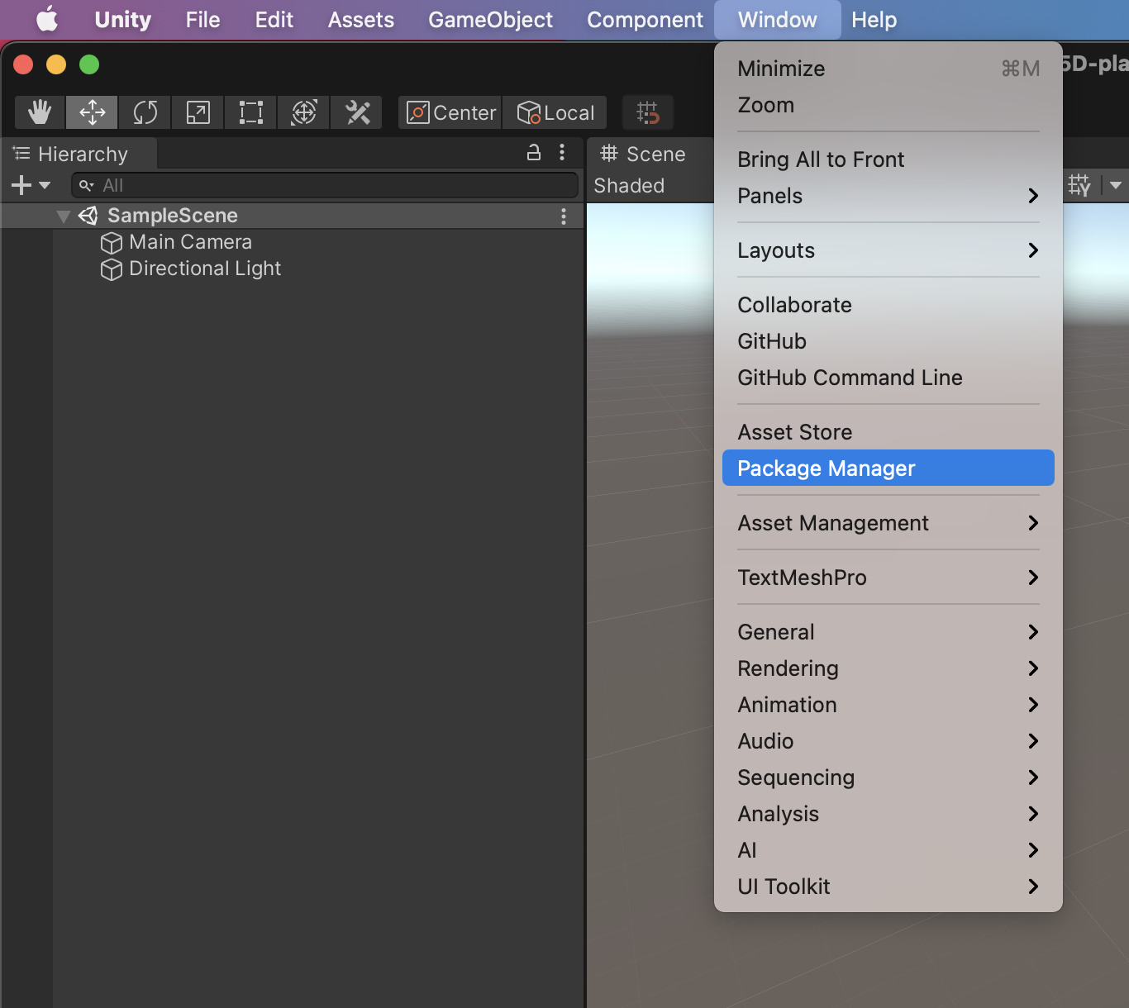The image size is (1129, 1008).
Task: Choose Minimize from Window menu
Action: click(x=888, y=69)
